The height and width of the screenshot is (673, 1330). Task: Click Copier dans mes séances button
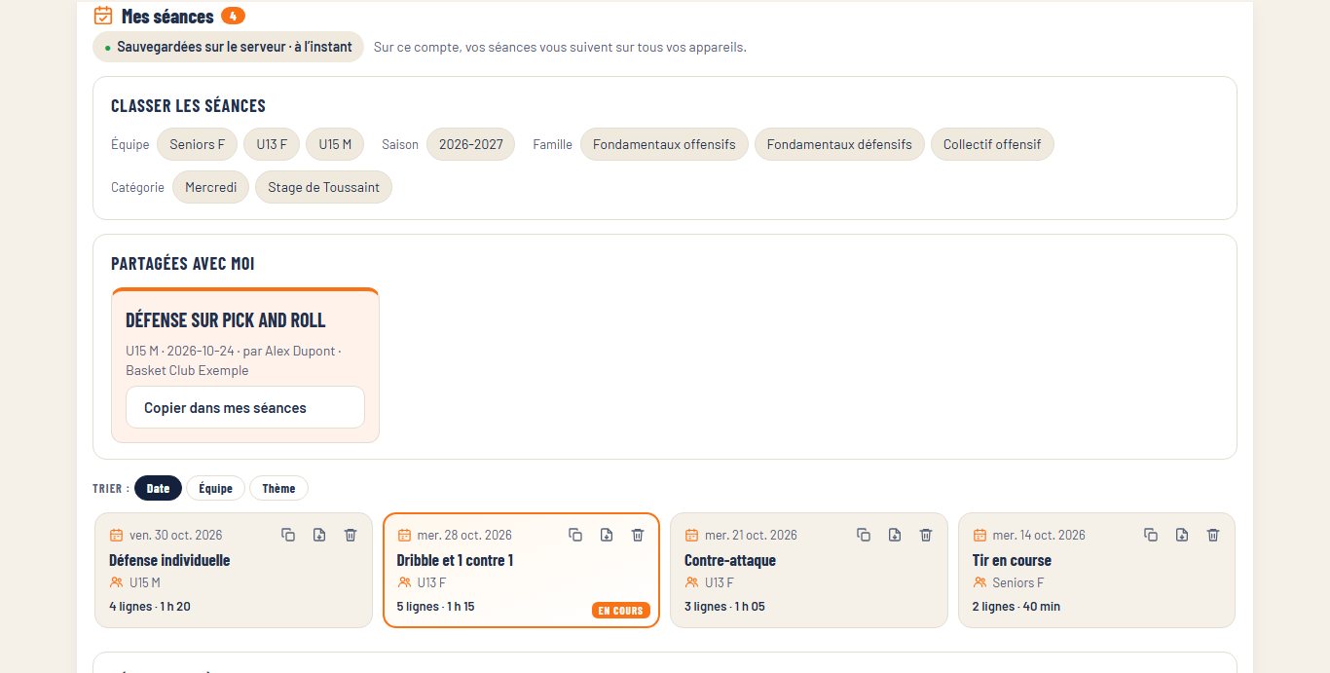coord(245,407)
